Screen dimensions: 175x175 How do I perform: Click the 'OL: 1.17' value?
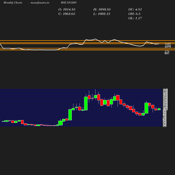135,18
